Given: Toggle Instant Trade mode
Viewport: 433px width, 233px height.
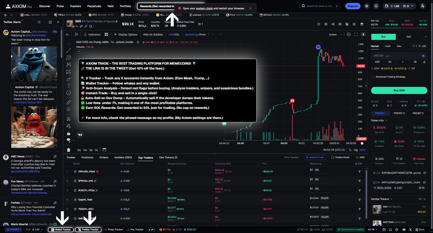Looking at the screenshot, I should pyautogui.click(x=316, y=157).
